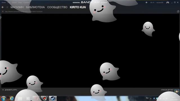Go back with the left arrow
Viewport: 180px width, 101px height.
pyautogui.click(x=3, y=7)
